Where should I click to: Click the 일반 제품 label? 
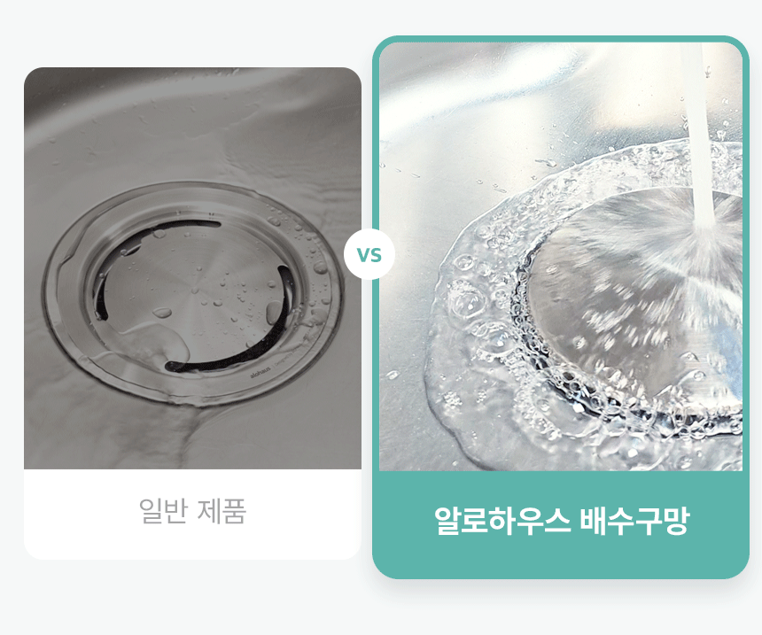click(192, 511)
